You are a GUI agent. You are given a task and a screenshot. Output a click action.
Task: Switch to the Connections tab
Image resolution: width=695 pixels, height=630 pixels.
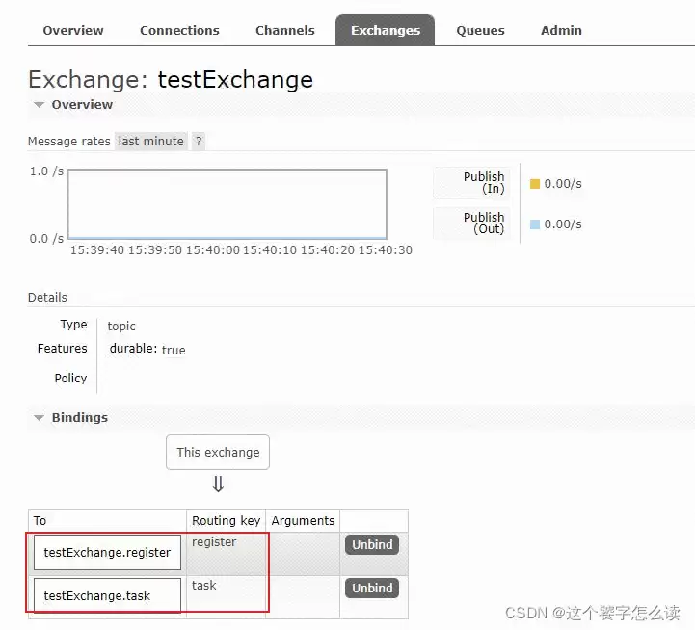click(179, 30)
